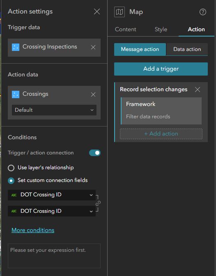
Task: Click the Crossings layer icon
Action: click(16, 94)
